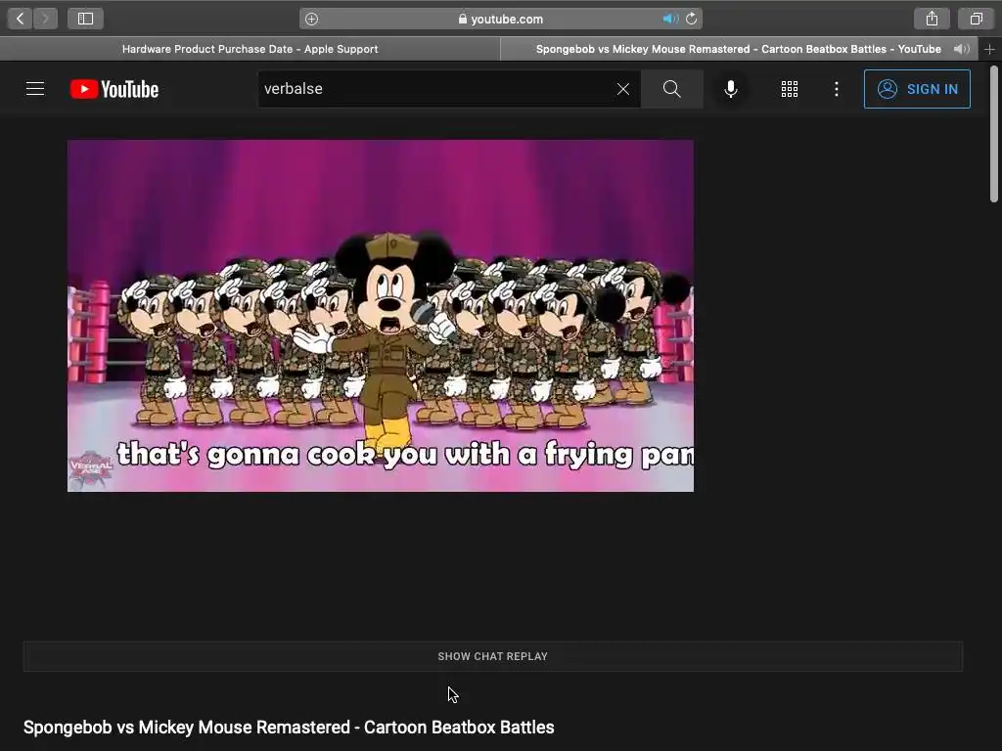
Task: Clear the search query with X
Action: click(x=623, y=89)
